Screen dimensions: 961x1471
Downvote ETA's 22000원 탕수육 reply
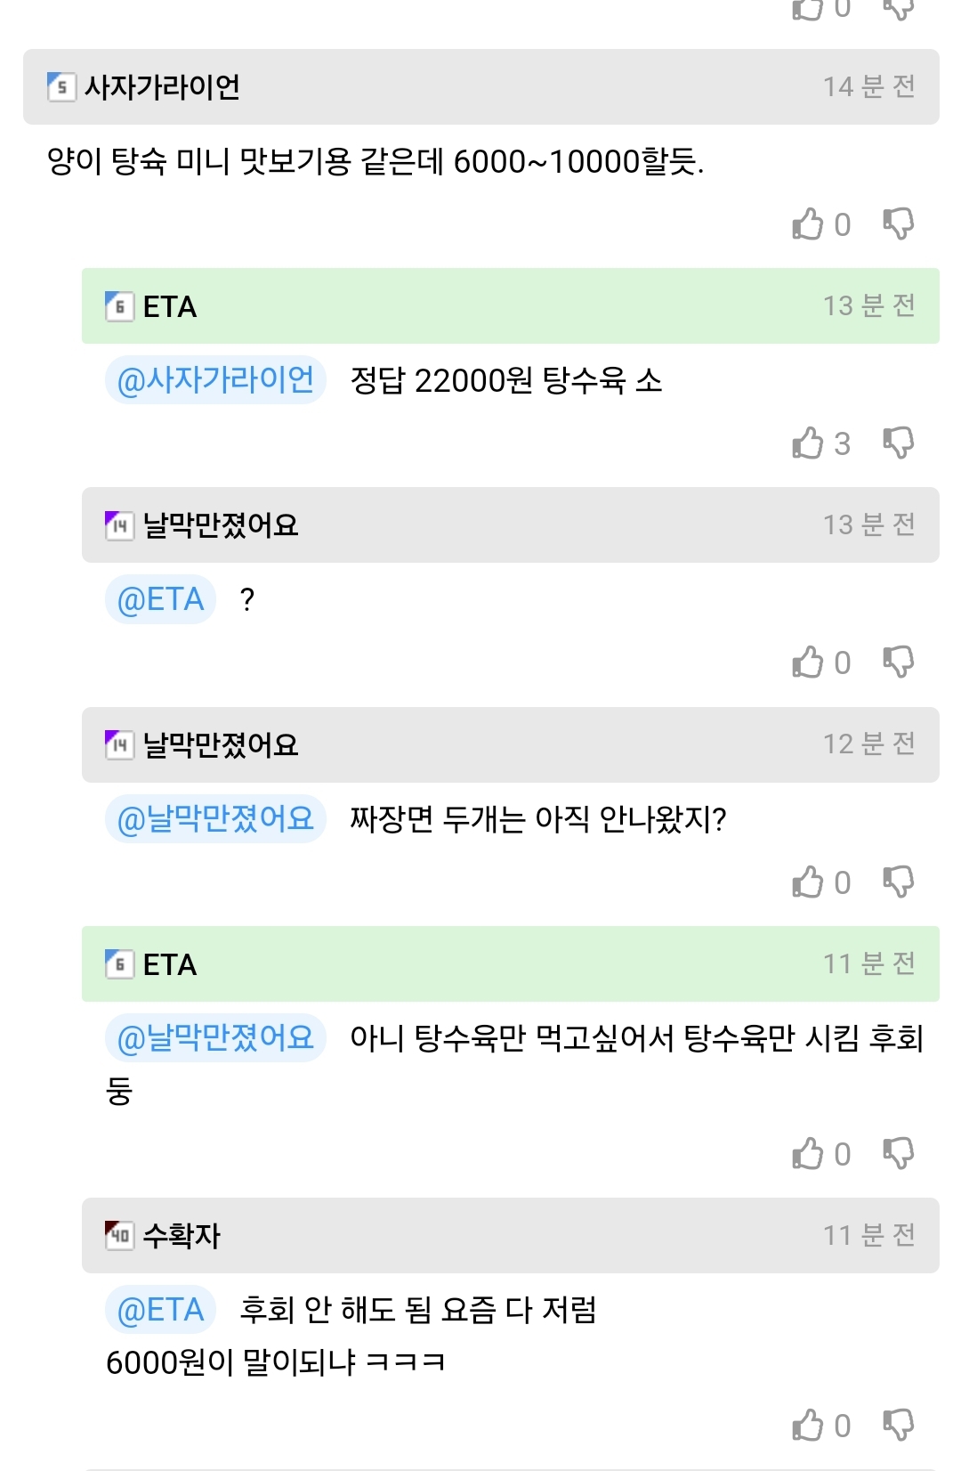[898, 443]
